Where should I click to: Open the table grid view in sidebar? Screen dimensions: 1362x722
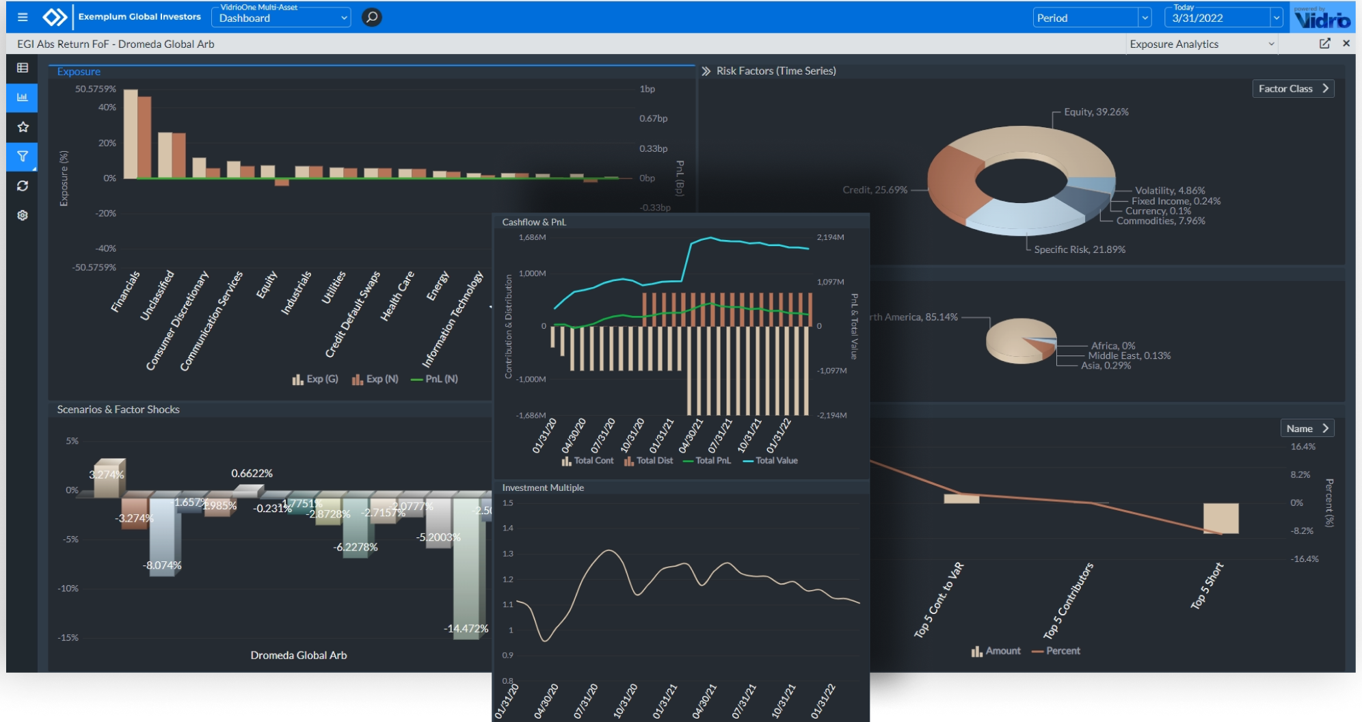[x=23, y=68]
